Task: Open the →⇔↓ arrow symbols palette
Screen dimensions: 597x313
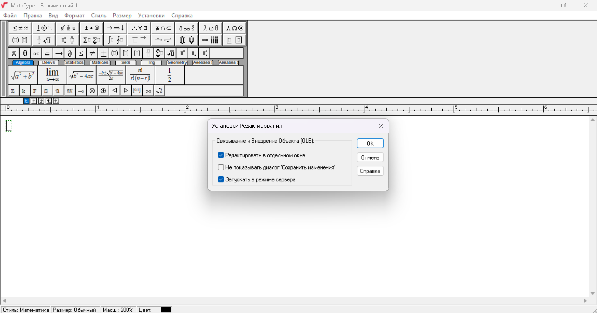Action: (x=116, y=28)
